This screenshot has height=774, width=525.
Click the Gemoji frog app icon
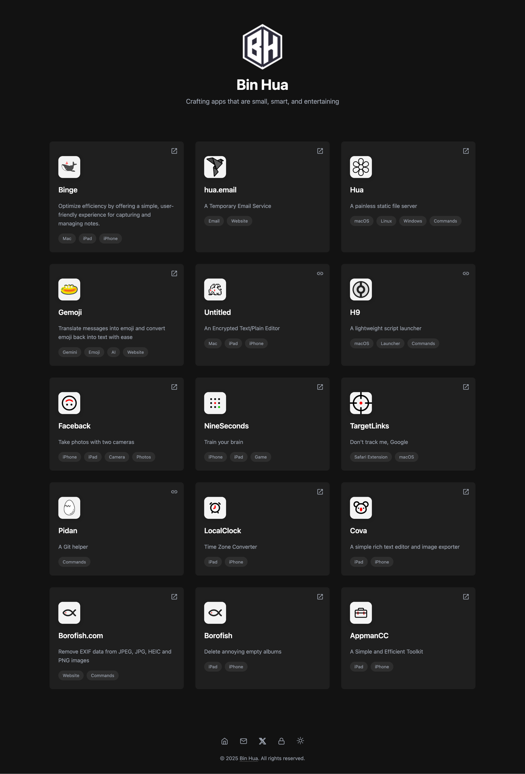point(69,289)
